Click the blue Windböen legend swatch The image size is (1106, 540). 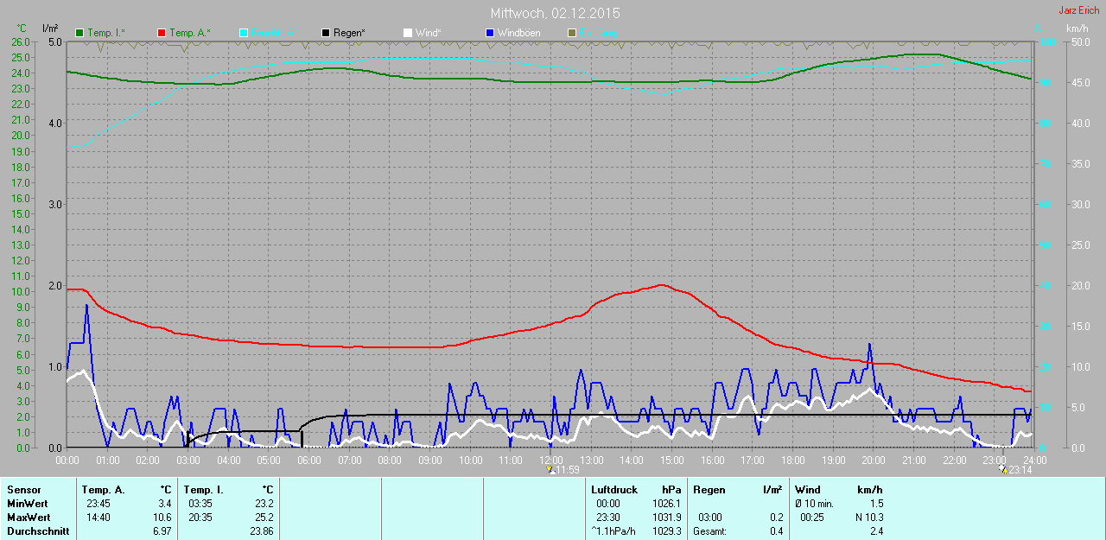click(x=489, y=33)
